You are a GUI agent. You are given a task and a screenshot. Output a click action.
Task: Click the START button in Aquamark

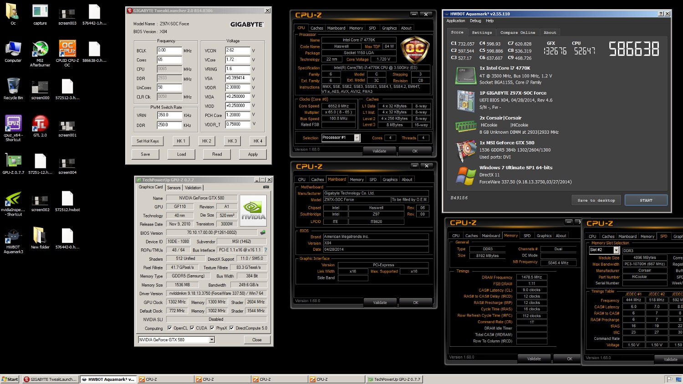646,200
